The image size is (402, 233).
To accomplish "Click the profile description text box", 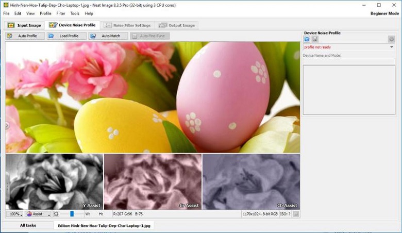I will pyautogui.click(x=349, y=90).
